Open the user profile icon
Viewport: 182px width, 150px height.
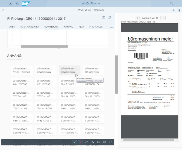11,3
